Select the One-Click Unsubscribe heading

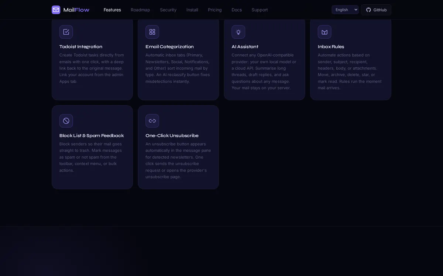coord(172,136)
